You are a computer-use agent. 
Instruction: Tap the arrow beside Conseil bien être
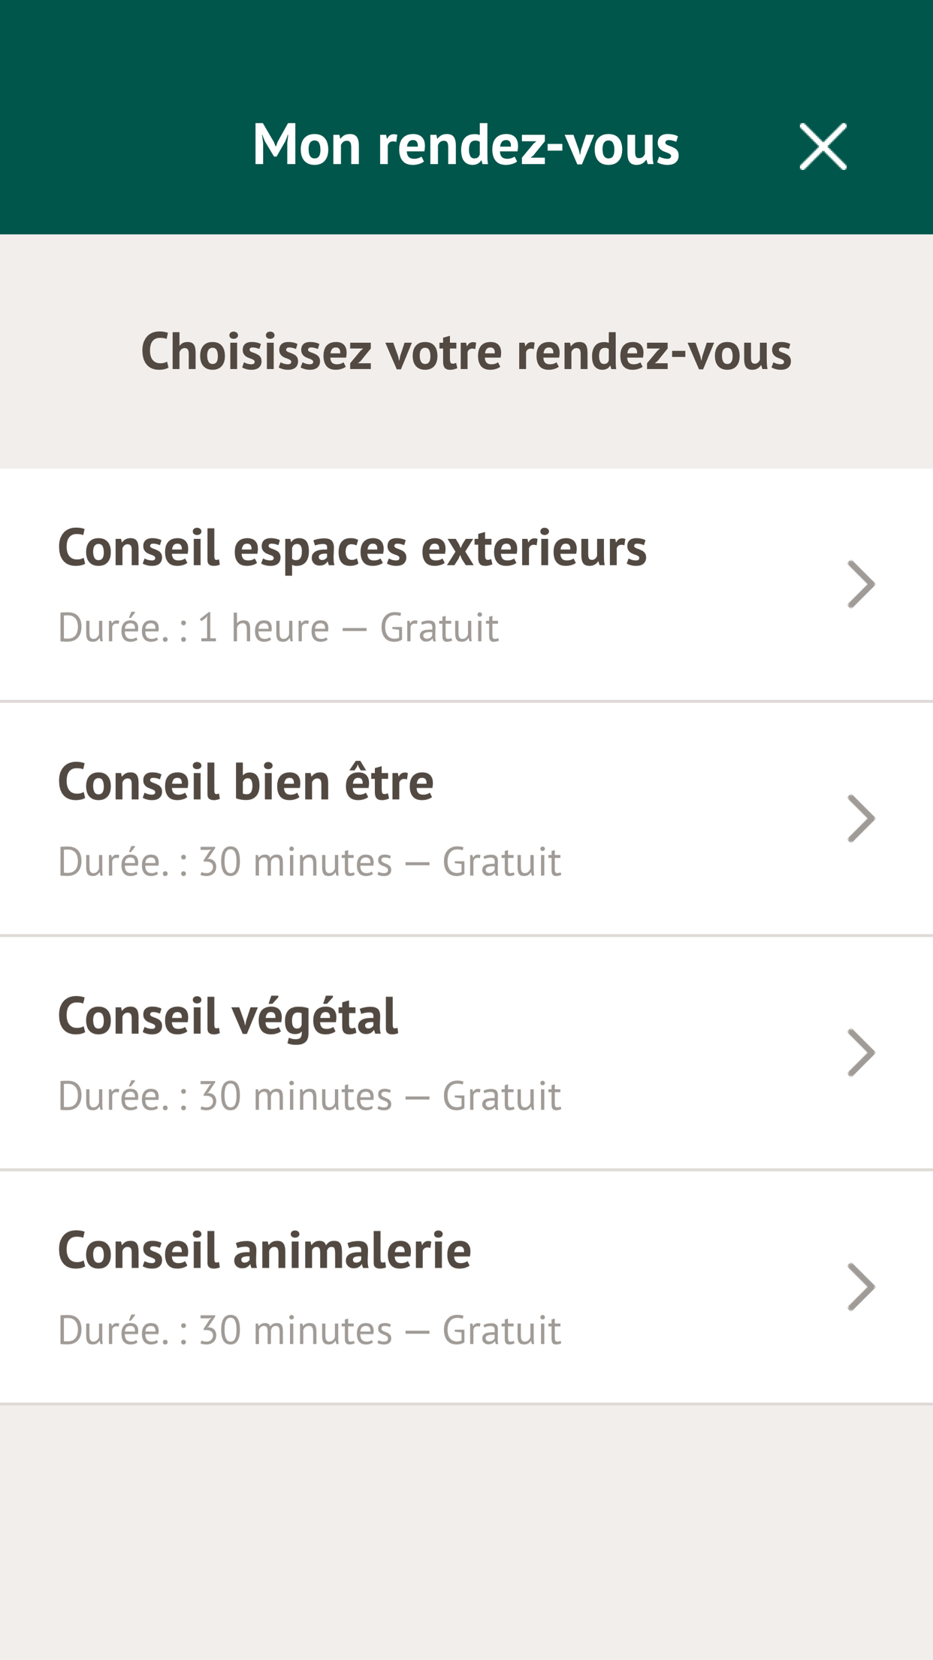coord(861,818)
